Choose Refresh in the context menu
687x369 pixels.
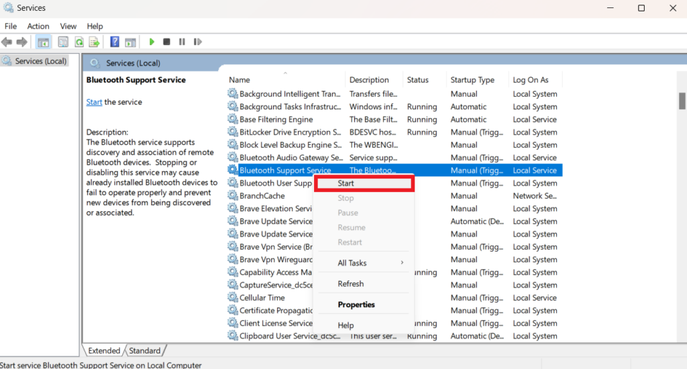click(364, 284)
